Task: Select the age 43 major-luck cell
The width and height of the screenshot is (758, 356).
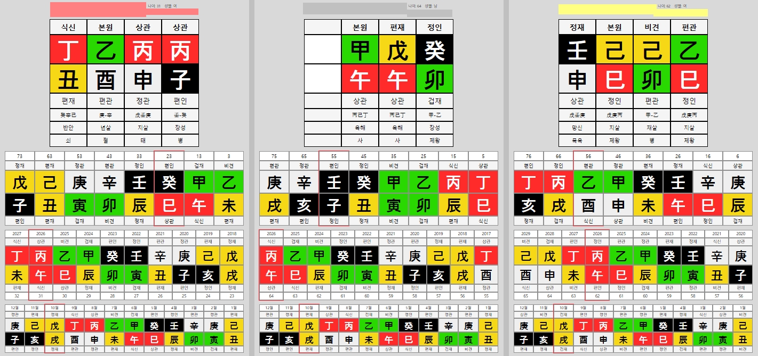Action: (109, 156)
